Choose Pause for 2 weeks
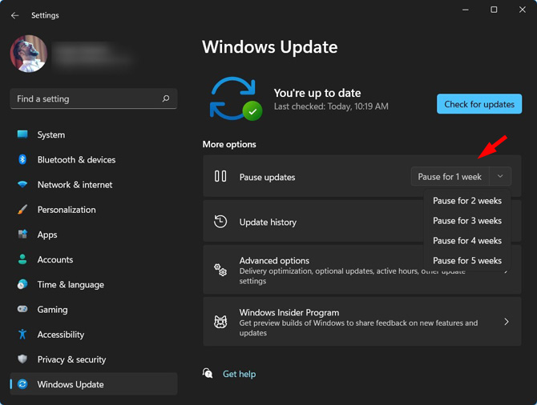 (467, 201)
